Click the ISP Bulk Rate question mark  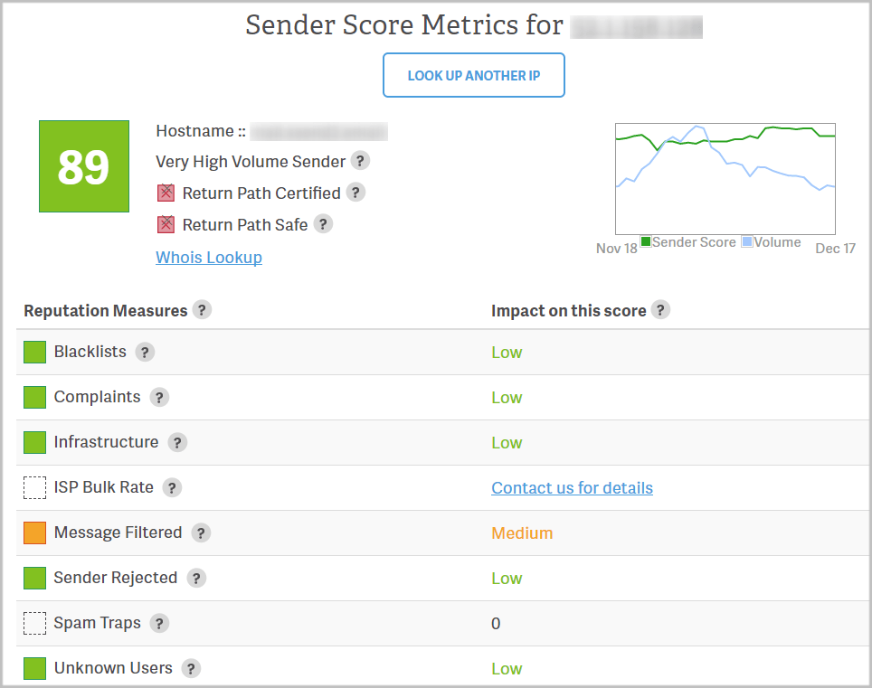pos(172,487)
